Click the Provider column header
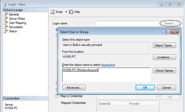The width and height of the screenshot is (185, 112). (x=143, y=104)
